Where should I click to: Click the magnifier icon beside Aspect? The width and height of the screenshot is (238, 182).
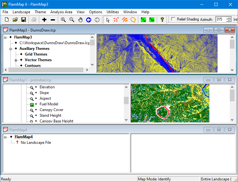click(32, 99)
